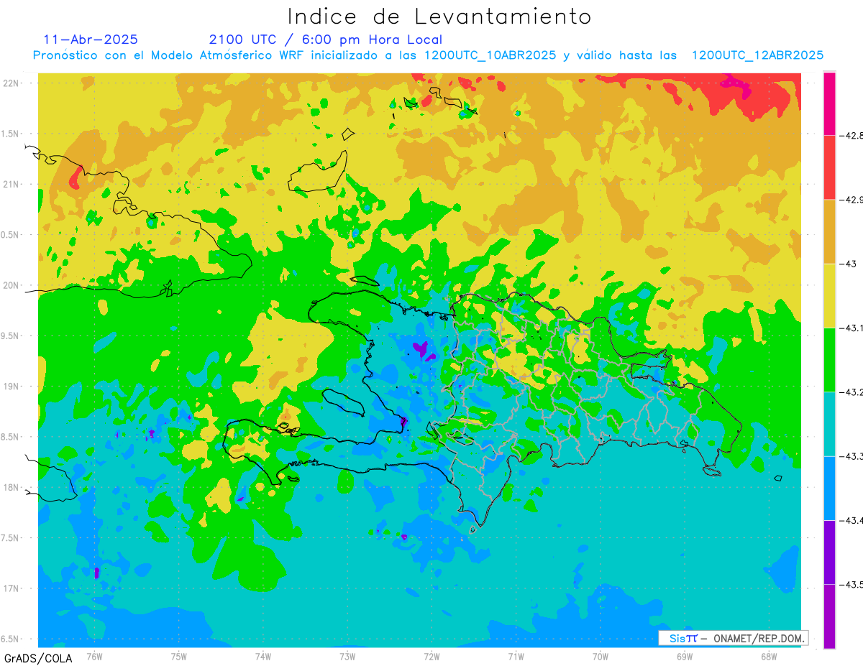
Task: Select the red legend swatch below -42.8
Action: tap(829, 167)
